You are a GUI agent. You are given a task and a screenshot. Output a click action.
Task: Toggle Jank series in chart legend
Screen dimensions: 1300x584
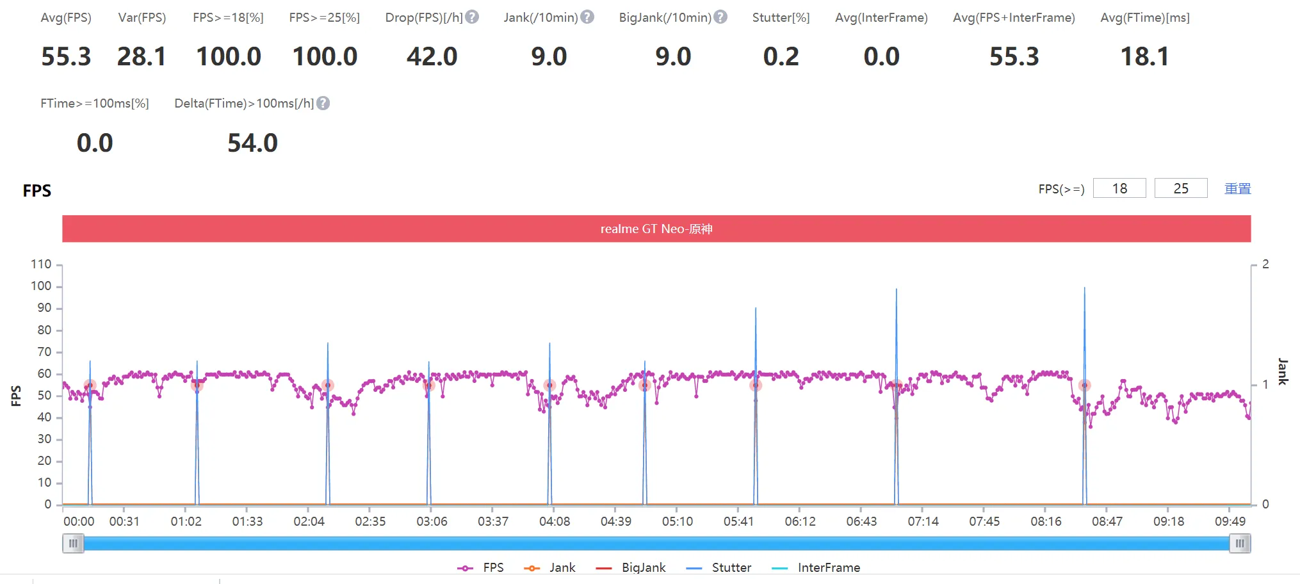(x=549, y=567)
